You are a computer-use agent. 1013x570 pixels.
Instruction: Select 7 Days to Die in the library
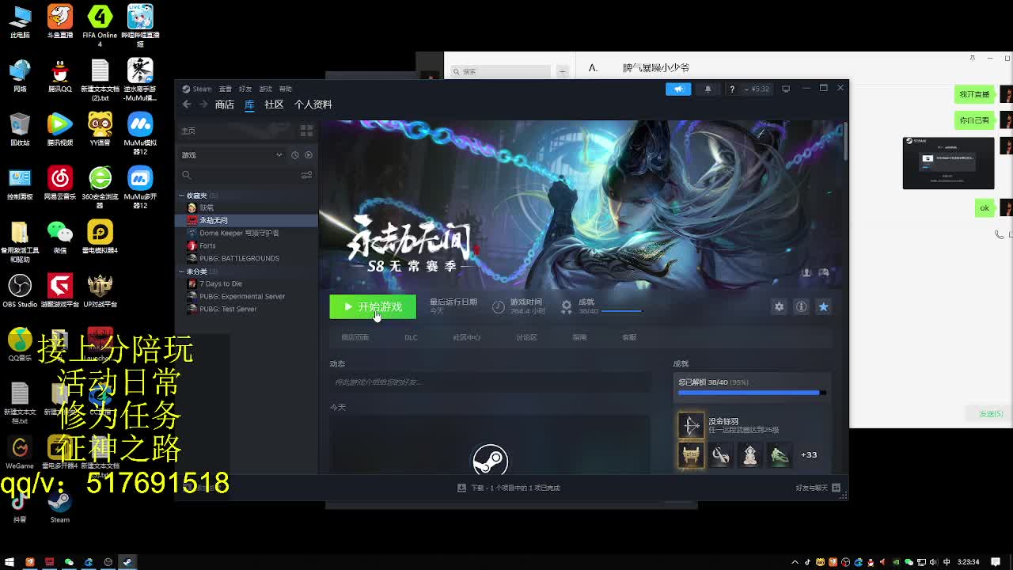(247, 283)
